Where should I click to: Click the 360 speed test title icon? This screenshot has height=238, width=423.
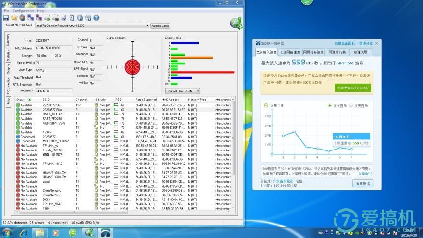click(x=258, y=43)
